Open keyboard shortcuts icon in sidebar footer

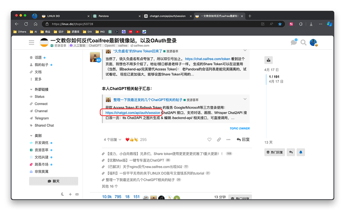[x=77, y=194]
